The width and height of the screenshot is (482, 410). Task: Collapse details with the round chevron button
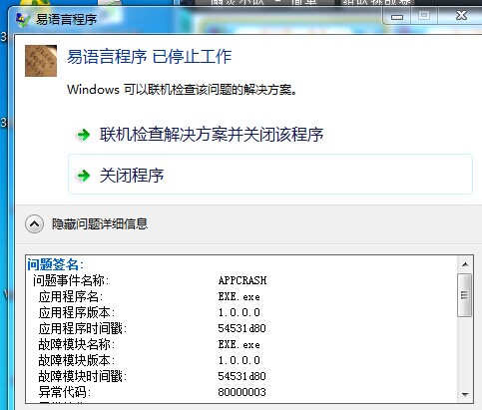(x=34, y=224)
